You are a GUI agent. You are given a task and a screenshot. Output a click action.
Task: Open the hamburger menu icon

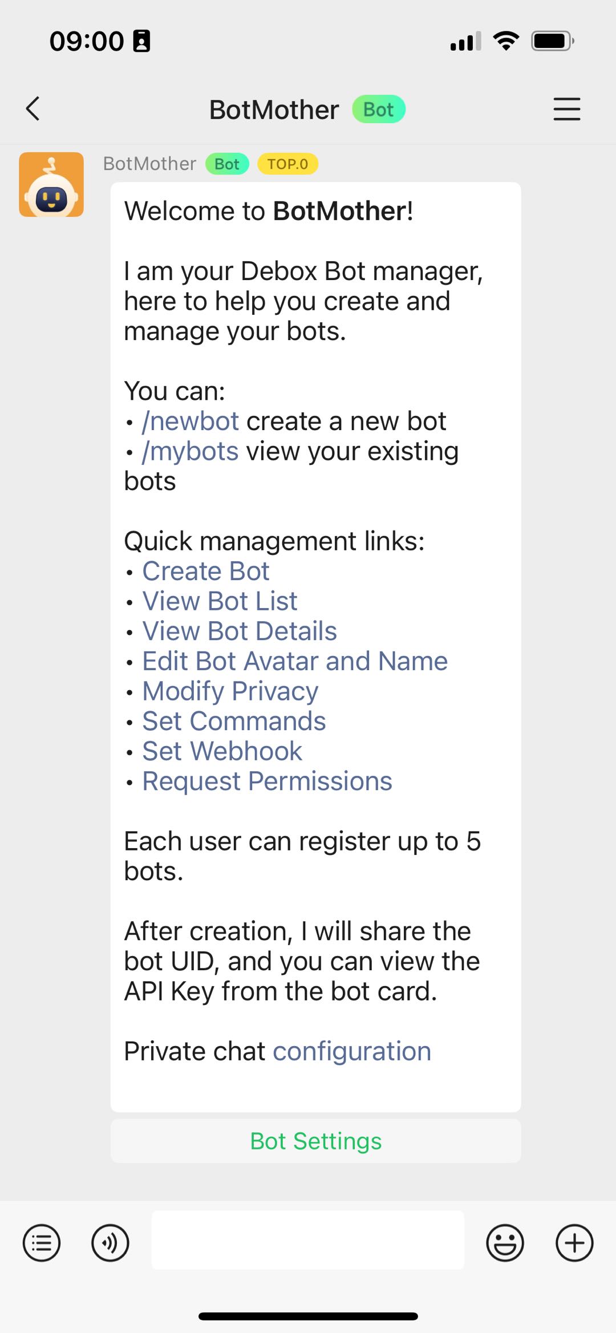566,109
